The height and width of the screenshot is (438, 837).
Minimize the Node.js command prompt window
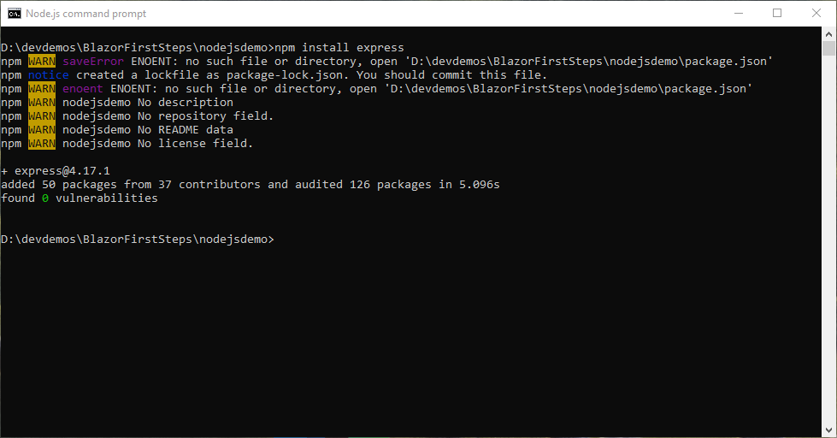739,14
